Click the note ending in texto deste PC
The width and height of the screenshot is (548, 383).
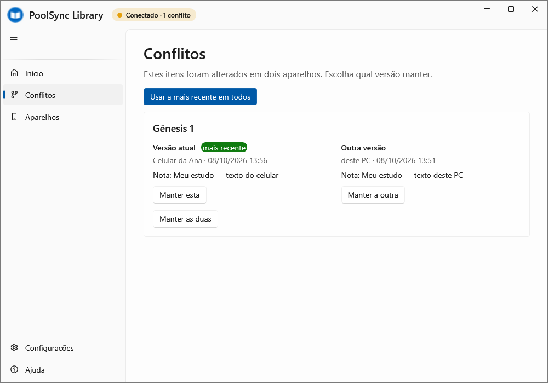[x=402, y=175]
